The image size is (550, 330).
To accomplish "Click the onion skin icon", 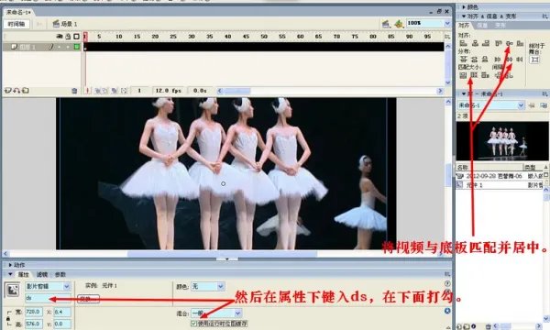I will click(x=97, y=91).
